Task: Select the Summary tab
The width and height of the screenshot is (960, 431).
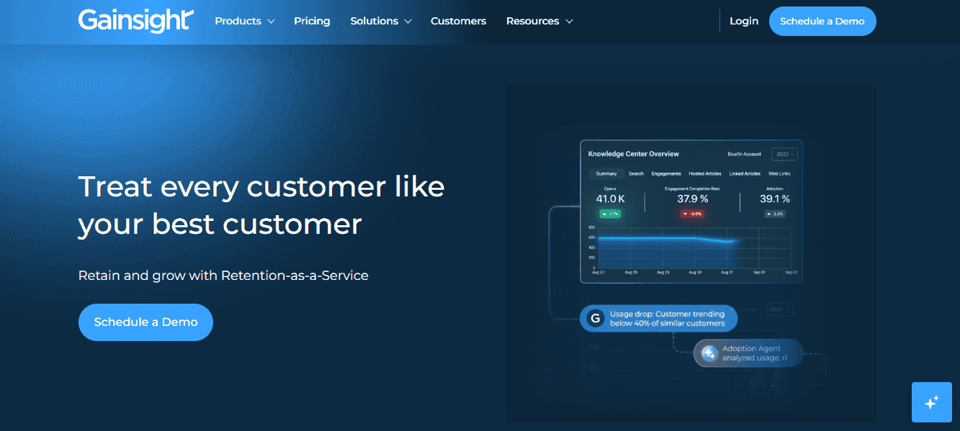Action: pyautogui.click(x=606, y=173)
